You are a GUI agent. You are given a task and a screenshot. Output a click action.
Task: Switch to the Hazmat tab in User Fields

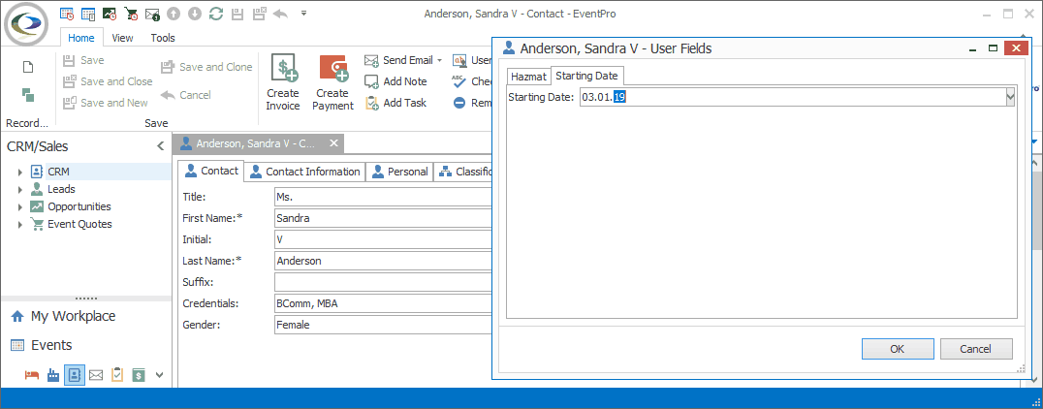(529, 77)
